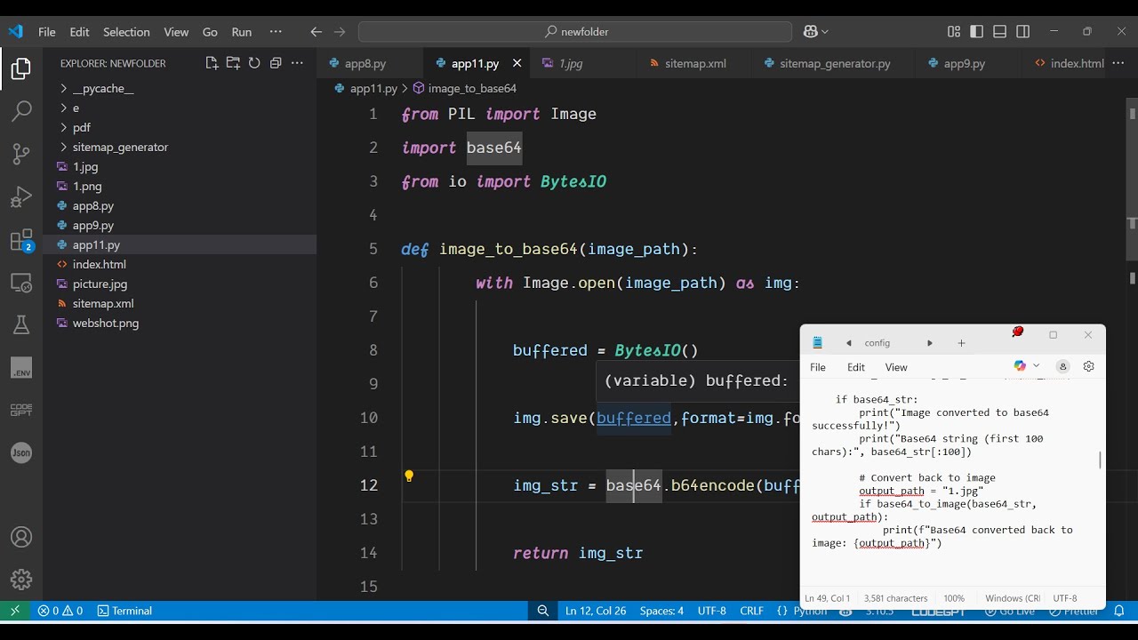Screen dimensions: 1138x640
Task: Open the Extensions view with badge 2
Action: click(x=21, y=240)
